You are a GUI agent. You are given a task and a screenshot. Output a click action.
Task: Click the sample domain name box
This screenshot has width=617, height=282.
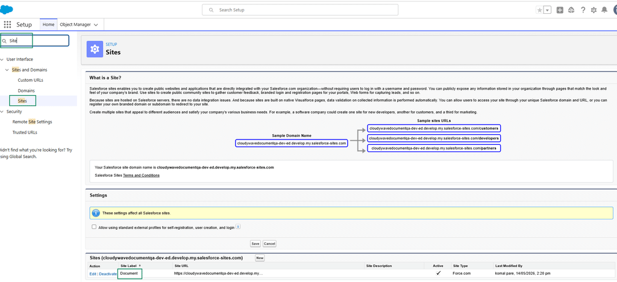click(292, 143)
